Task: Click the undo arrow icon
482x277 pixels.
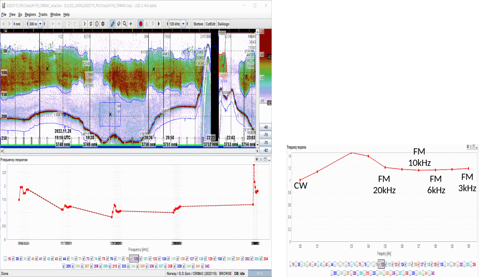Action: tap(69, 24)
